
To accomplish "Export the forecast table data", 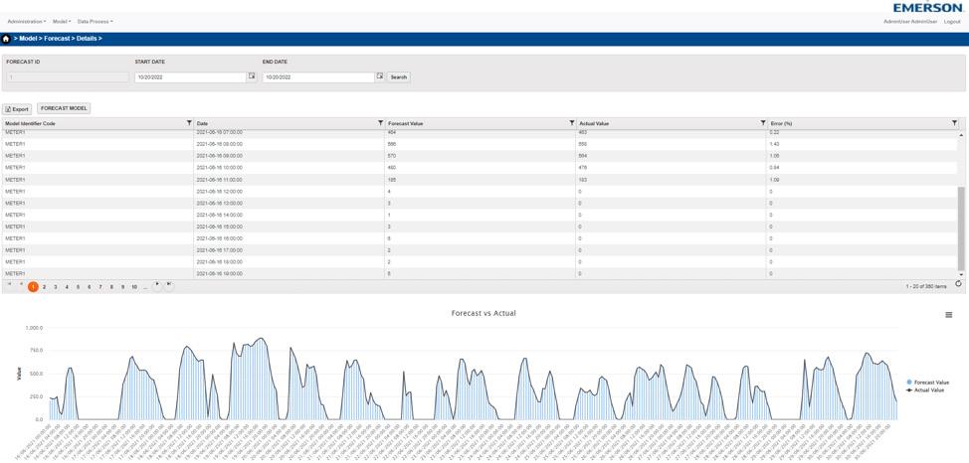I will 17,109.
